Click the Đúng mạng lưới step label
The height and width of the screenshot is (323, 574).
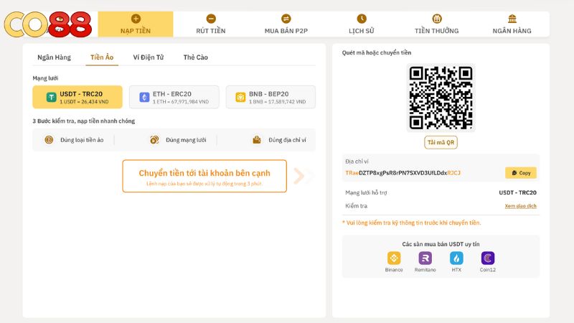pyautogui.click(x=186, y=140)
